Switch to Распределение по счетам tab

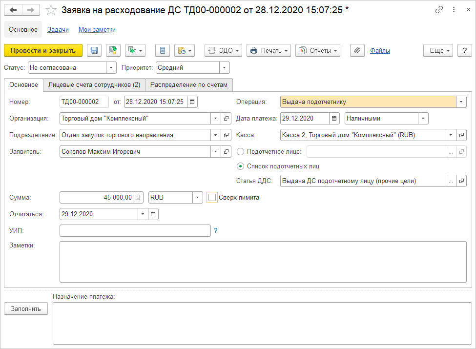click(x=189, y=84)
